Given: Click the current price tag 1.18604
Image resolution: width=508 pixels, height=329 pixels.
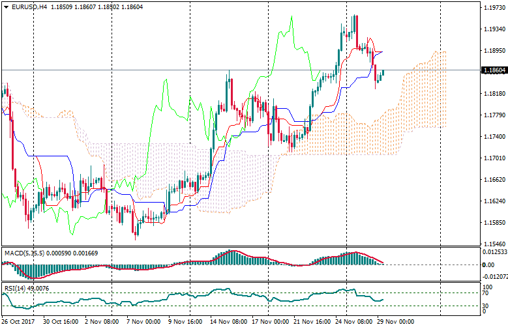Looking at the screenshot, I should pos(494,70).
